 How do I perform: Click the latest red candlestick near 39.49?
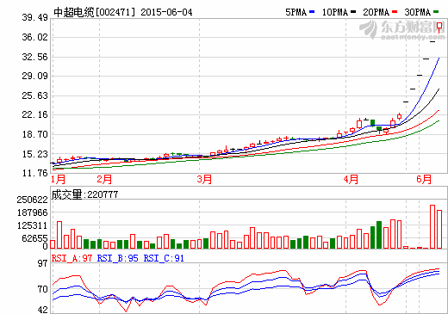coord(439,27)
